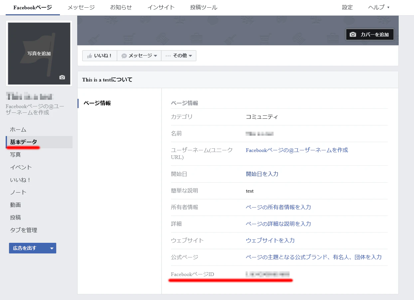
Task: Click ページの所有者情報を入力 link
Action: click(278, 207)
